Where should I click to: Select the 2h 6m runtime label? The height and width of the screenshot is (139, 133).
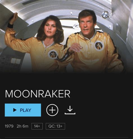click(22, 126)
